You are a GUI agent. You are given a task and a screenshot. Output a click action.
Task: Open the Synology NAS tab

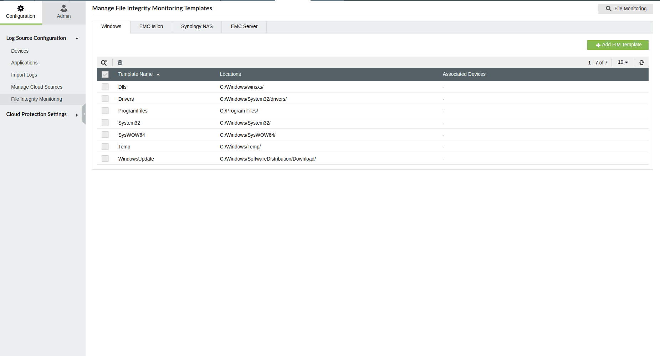coord(196,26)
